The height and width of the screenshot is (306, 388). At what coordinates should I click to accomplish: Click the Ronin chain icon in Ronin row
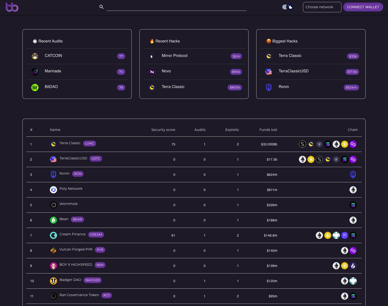coord(353,175)
